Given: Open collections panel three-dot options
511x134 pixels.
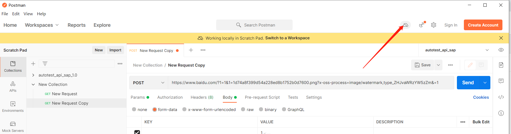Looking at the screenshot, I should (x=120, y=64).
